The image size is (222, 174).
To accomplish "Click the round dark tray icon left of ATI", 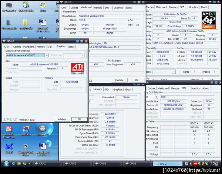I will (x=191, y=164).
